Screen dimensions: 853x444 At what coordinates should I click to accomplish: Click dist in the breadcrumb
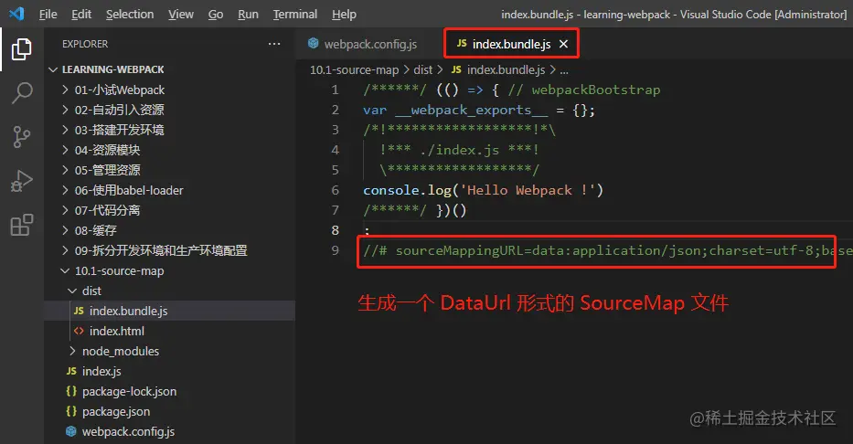(x=422, y=69)
